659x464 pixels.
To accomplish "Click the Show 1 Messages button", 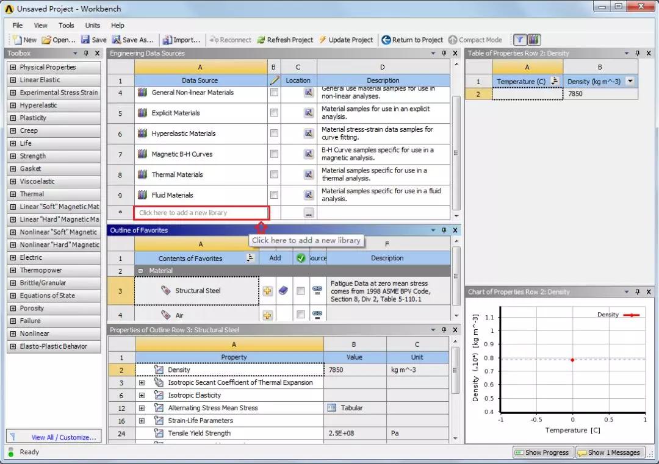I will 610,452.
